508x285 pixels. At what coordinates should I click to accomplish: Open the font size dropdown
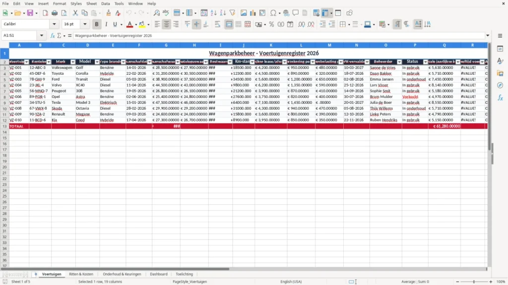(x=85, y=24)
